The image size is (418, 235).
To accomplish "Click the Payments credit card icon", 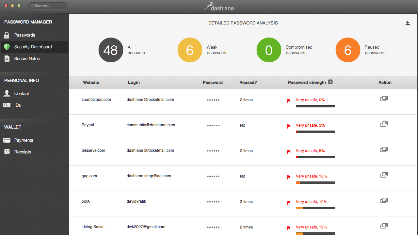I will [7, 140].
